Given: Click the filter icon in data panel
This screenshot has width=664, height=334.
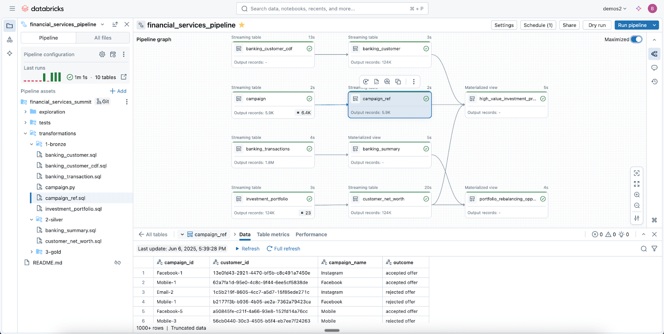Looking at the screenshot, I should [x=654, y=249].
